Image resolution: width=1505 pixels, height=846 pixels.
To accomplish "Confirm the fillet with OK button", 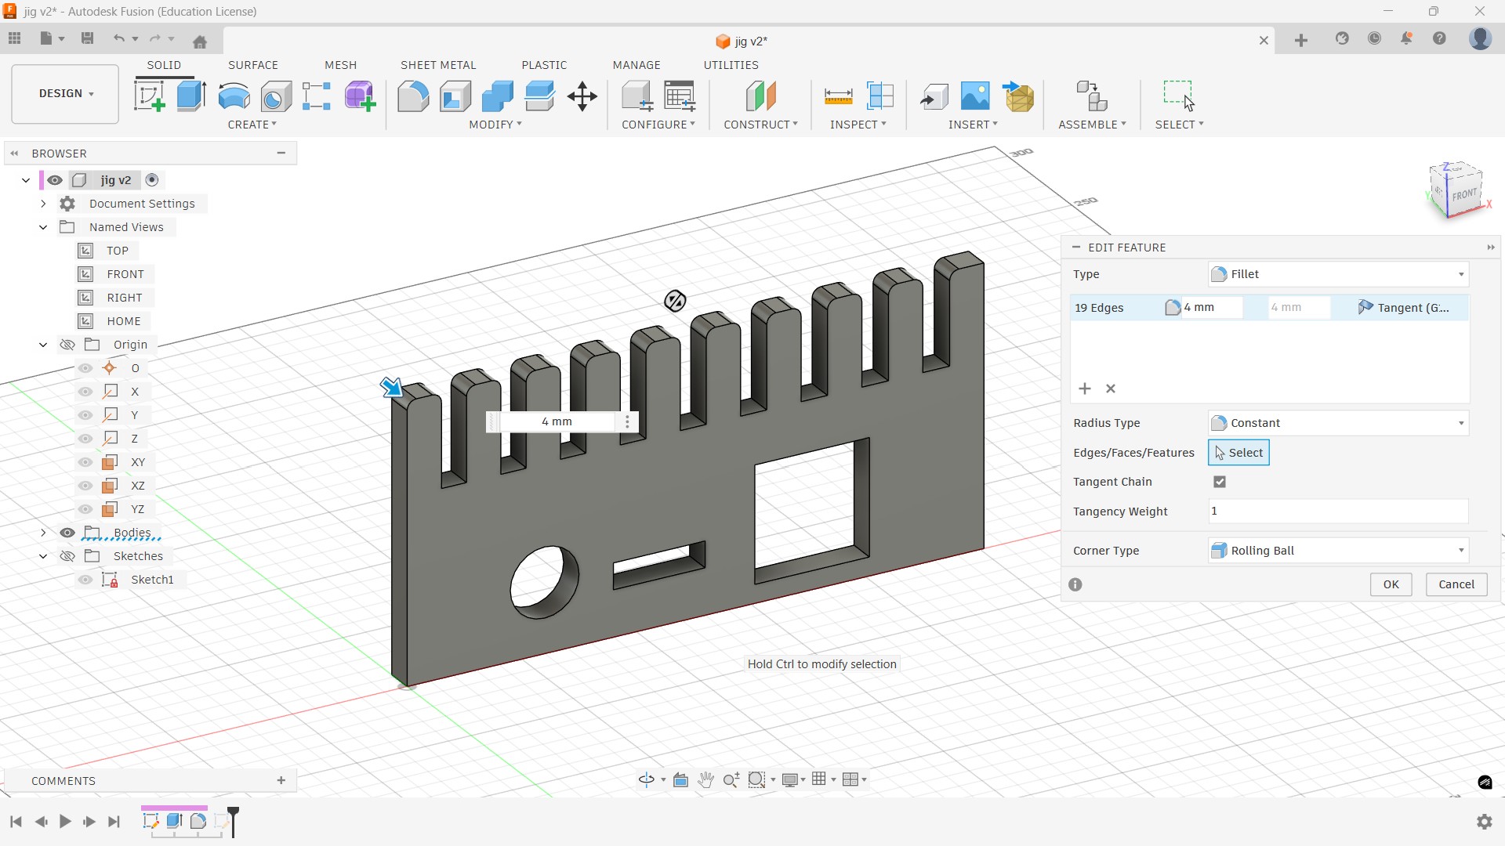I will (1391, 584).
